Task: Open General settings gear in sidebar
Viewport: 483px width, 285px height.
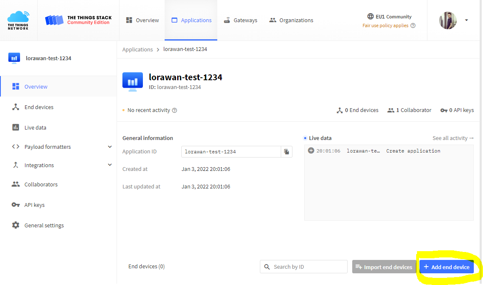Action: pyautogui.click(x=16, y=225)
